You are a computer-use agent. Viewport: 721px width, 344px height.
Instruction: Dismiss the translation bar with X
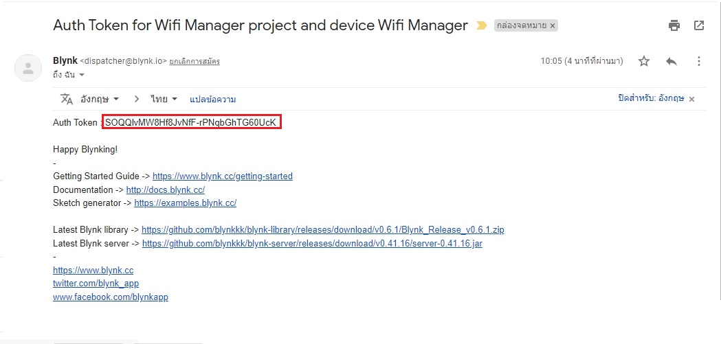pos(691,99)
